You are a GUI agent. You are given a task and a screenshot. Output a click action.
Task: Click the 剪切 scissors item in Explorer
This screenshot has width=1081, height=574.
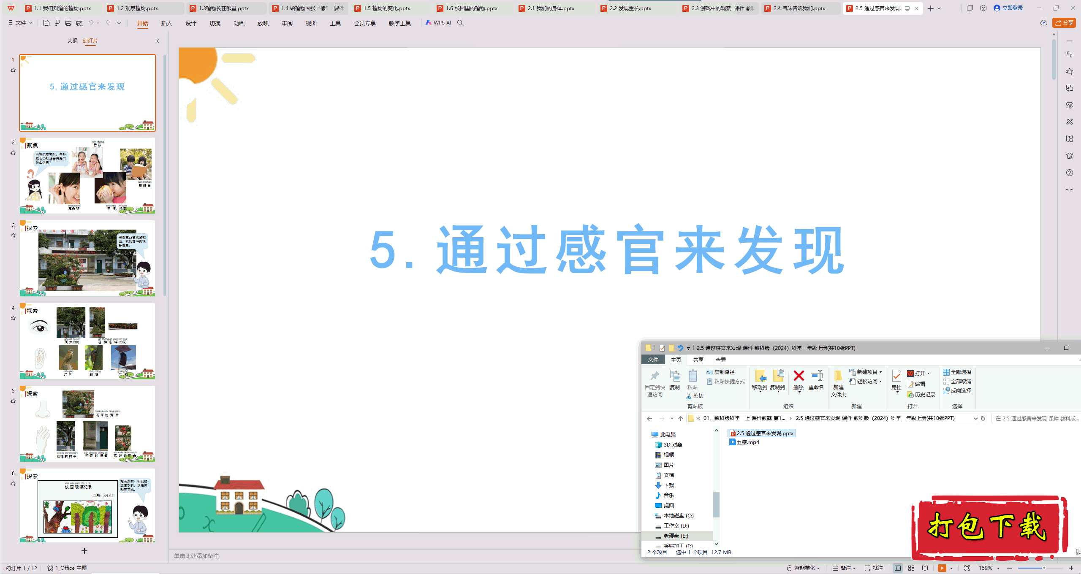tap(695, 396)
